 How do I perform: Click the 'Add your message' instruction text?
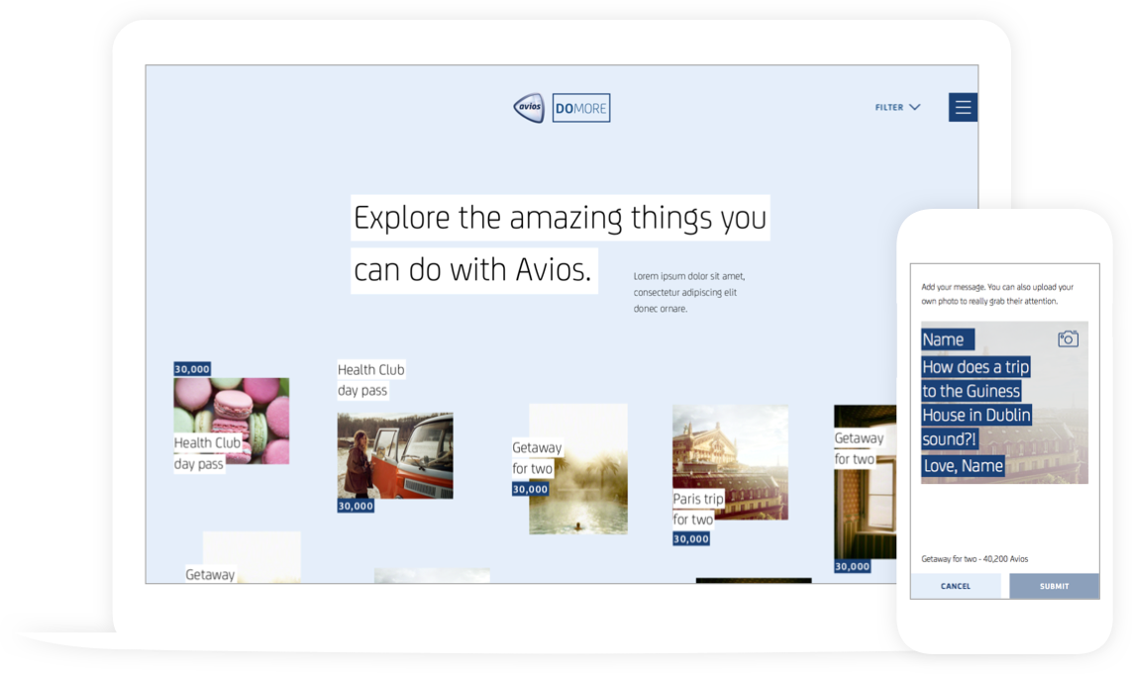pyautogui.click(x=997, y=294)
